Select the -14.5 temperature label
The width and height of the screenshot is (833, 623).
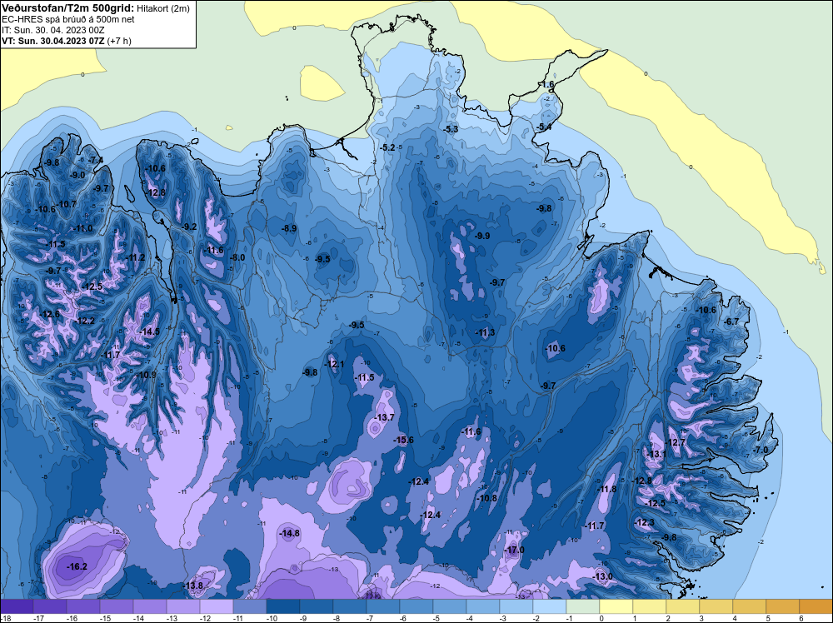point(149,331)
